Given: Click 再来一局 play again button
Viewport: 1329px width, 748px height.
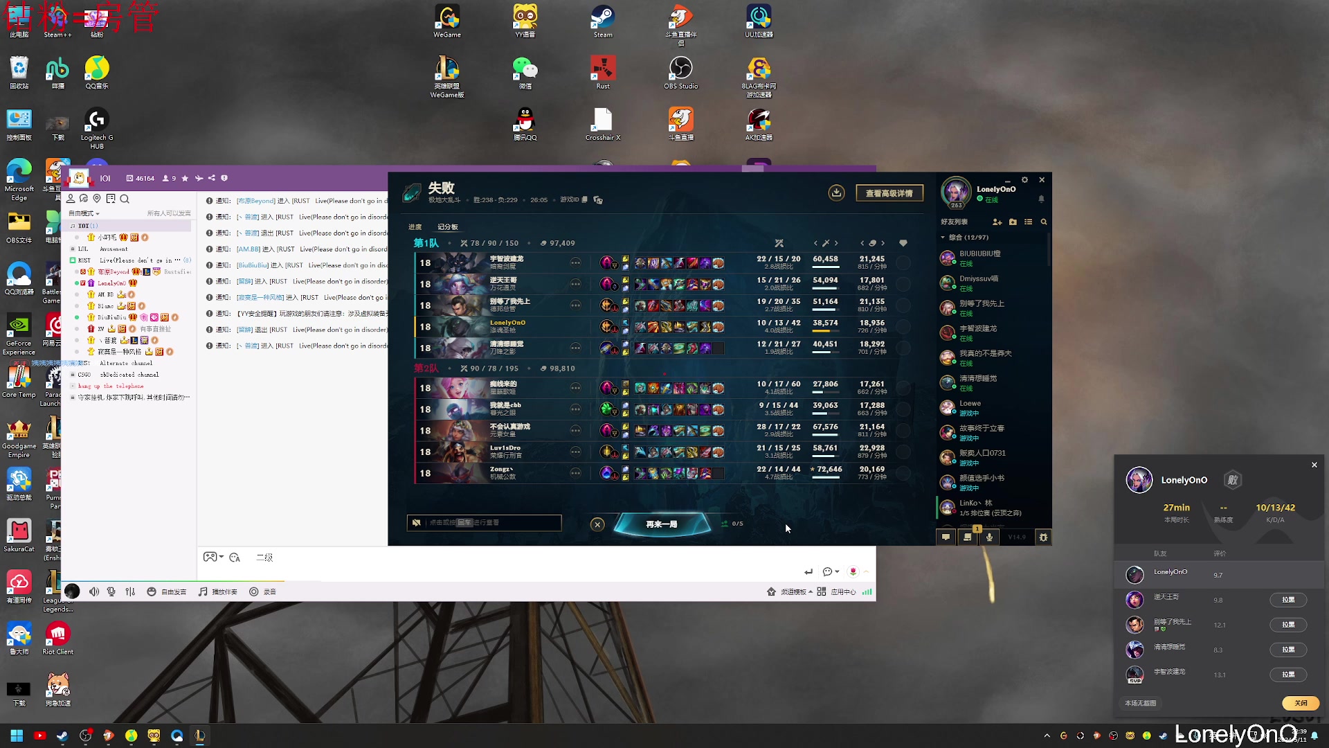Looking at the screenshot, I should click(662, 524).
